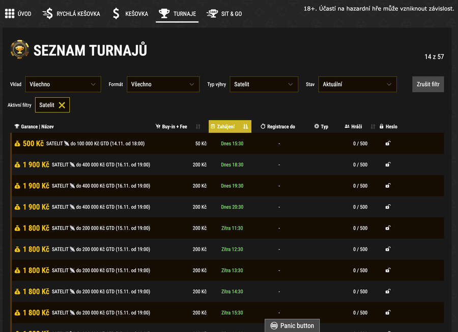Expand the Stav dropdown set to Aktuální
458x332 pixels.
pyautogui.click(x=358, y=84)
